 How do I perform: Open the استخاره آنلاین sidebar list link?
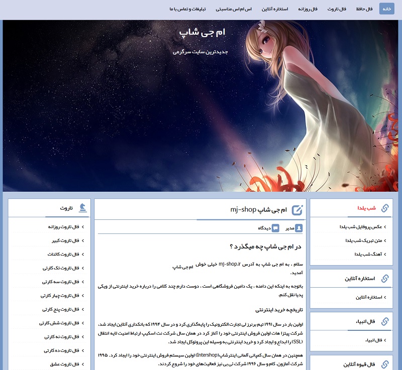point(369,297)
